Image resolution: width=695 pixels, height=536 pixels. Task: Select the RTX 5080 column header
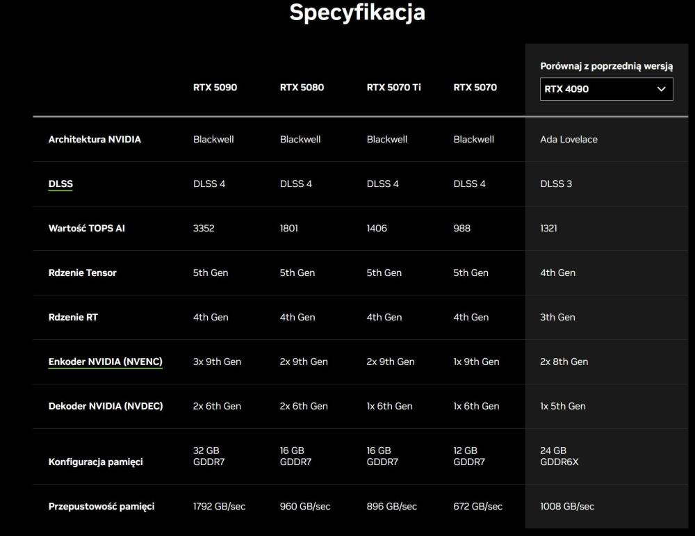(302, 88)
